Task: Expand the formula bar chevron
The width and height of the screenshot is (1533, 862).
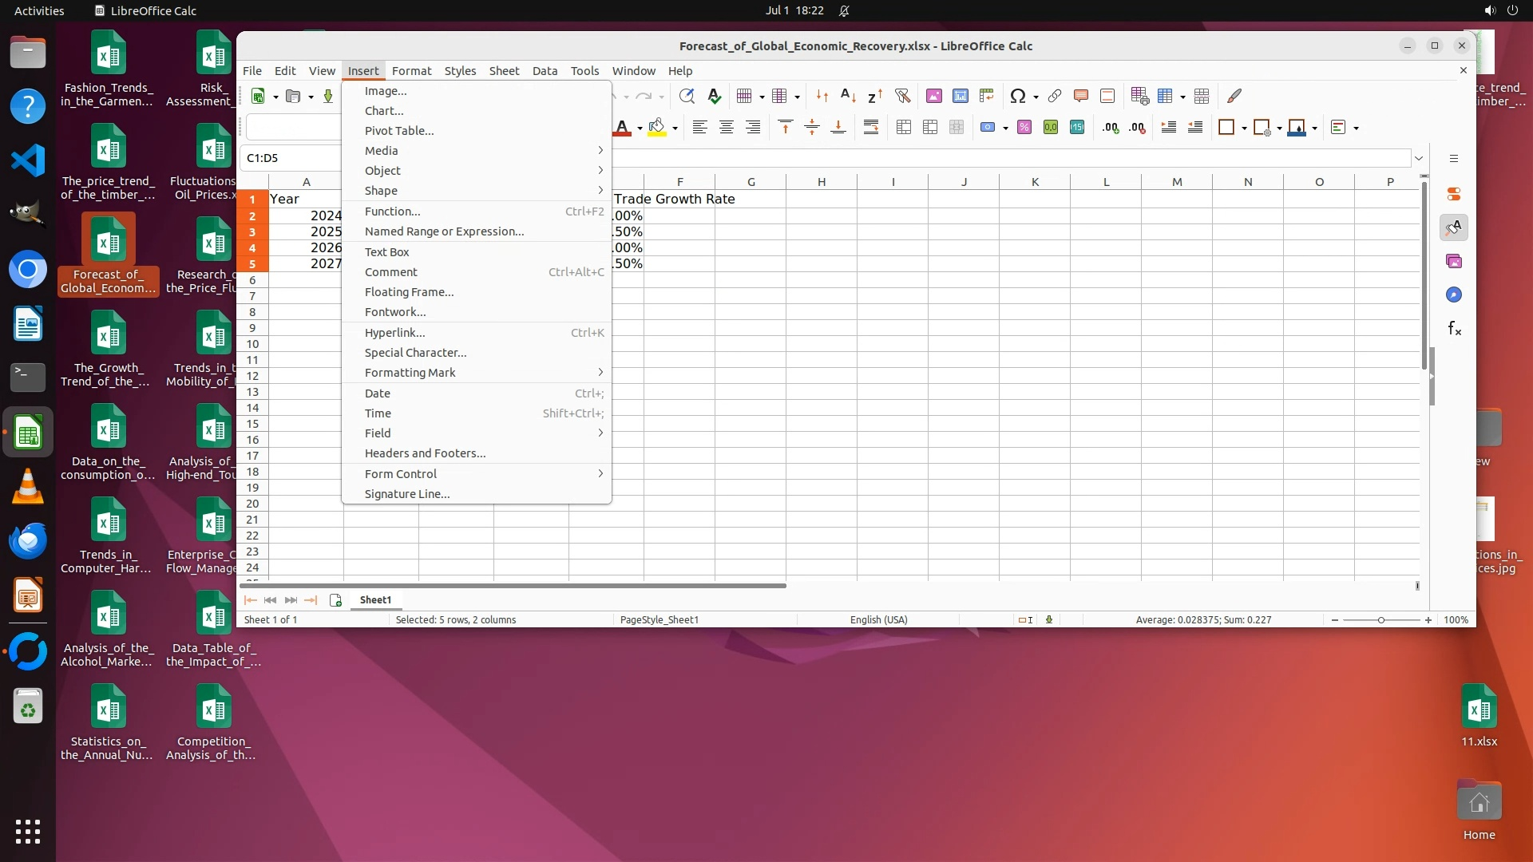Action: [x=1419, y=158]
